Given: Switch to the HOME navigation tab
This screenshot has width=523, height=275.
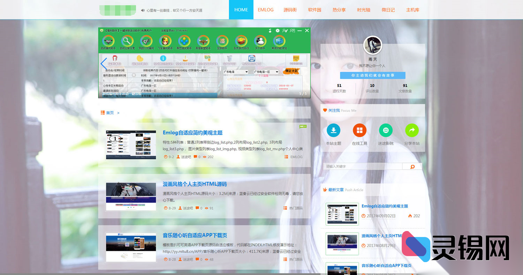Looking at the screenshot, I should point(241,10).
